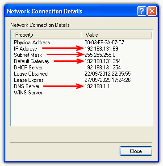The height and width of the screenshot is (166, 163).
Task: Click the Network Connection Details title bar
Action: click(71, 11)
